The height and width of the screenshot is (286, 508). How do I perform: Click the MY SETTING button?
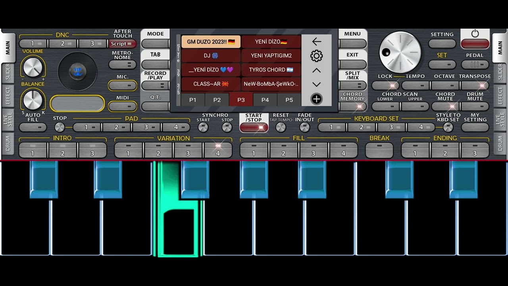475,127
